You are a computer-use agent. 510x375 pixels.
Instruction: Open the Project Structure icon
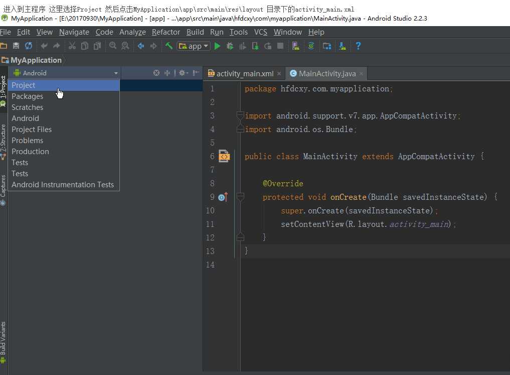(327, 46)
